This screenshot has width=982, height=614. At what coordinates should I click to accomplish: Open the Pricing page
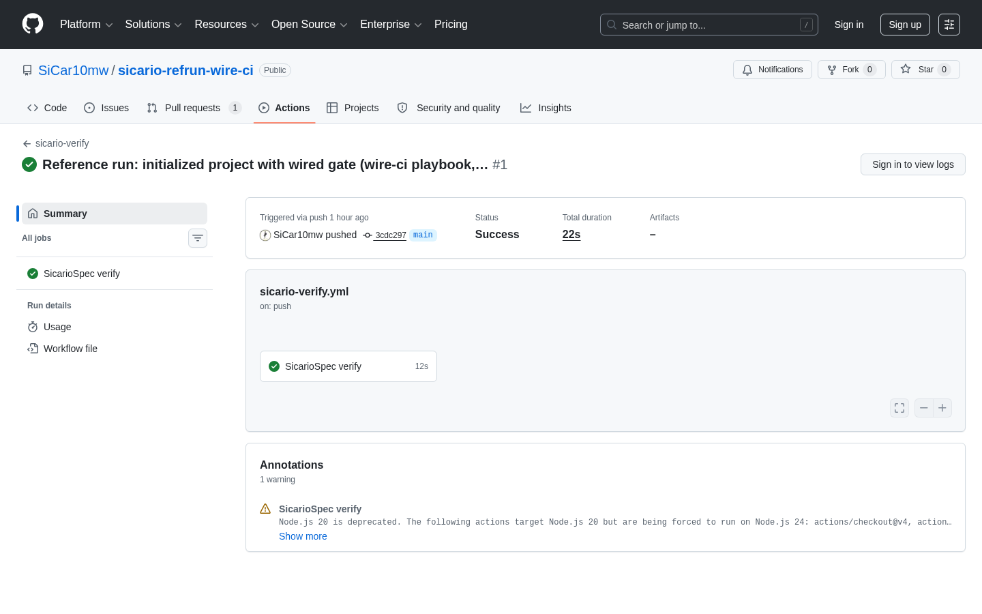pos(451,25)
